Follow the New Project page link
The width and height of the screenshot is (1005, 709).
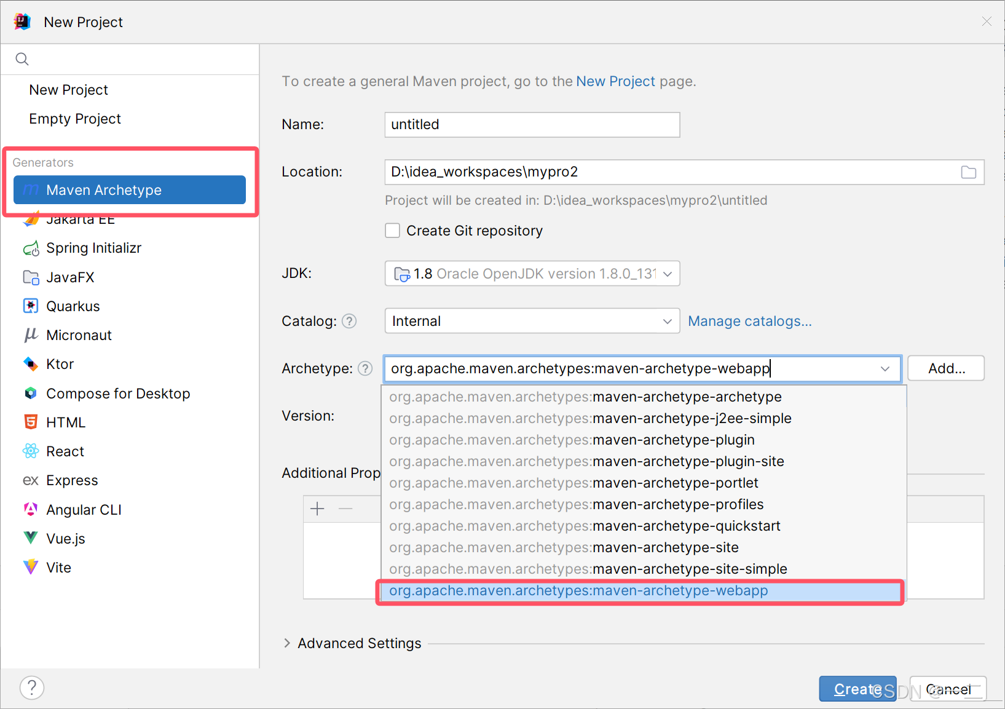[615, 81]
